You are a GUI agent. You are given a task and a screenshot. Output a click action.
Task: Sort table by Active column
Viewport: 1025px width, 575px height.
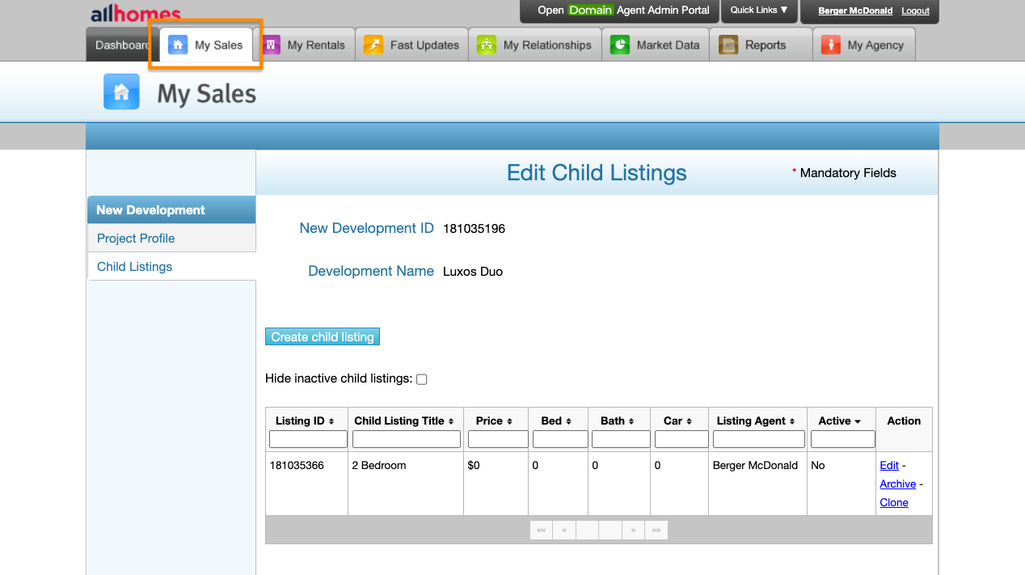point(840,421)
